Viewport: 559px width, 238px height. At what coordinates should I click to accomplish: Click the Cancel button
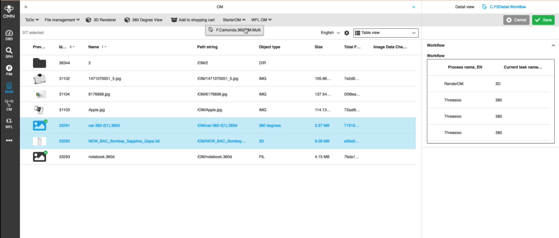click(x=516, y=20)
